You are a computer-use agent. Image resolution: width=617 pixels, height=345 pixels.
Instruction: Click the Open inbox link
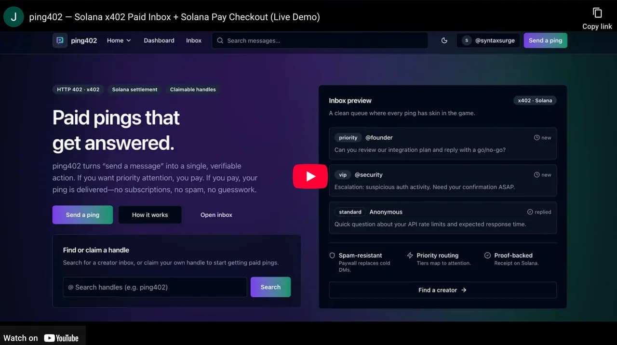216,215
